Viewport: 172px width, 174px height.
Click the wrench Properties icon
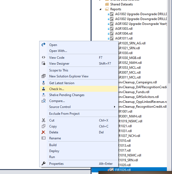tap(44, 163)
